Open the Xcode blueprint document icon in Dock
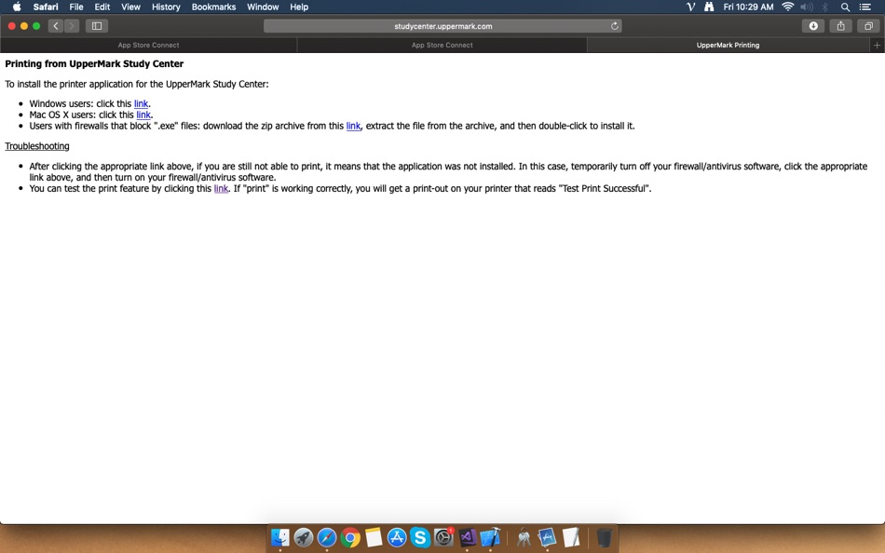Viewport: 885px width, 553px height. point(547,537)
